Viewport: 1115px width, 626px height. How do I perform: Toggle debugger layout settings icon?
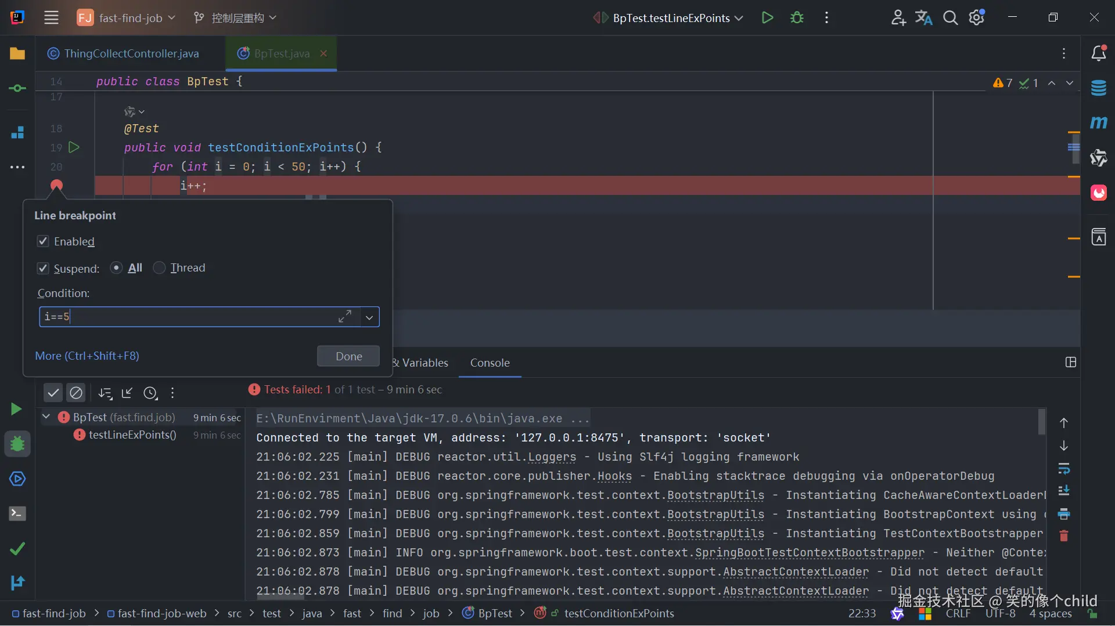pyautogui.click(x=1071, y=362)
